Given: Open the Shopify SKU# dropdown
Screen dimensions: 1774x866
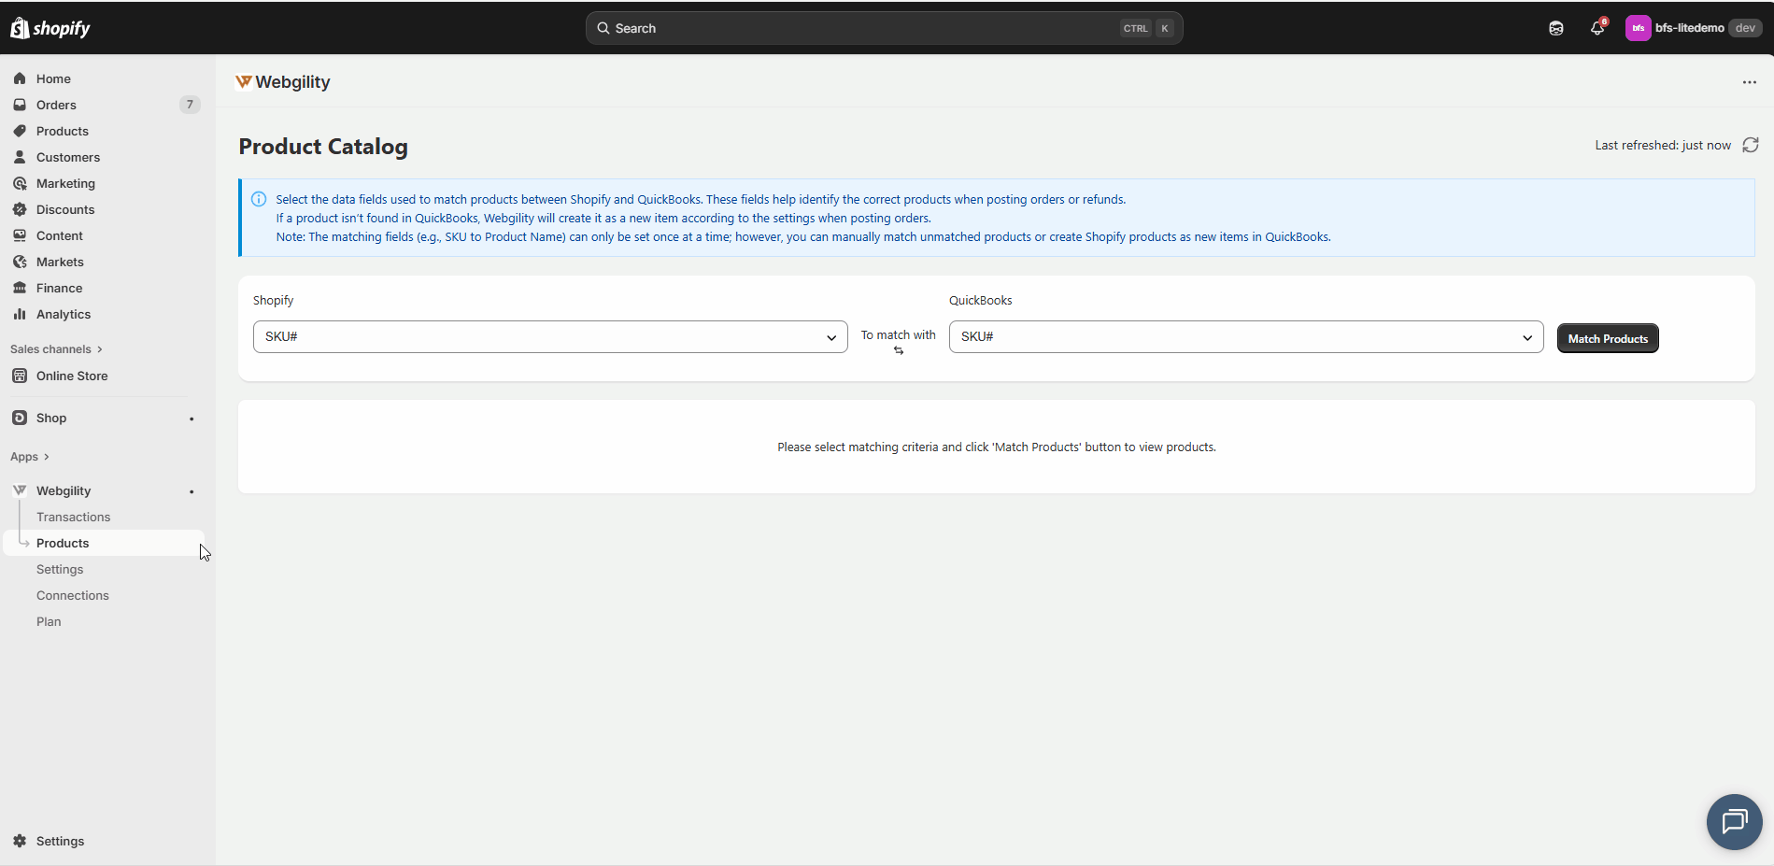Looking at the screenshot, I should click(549, 336).
